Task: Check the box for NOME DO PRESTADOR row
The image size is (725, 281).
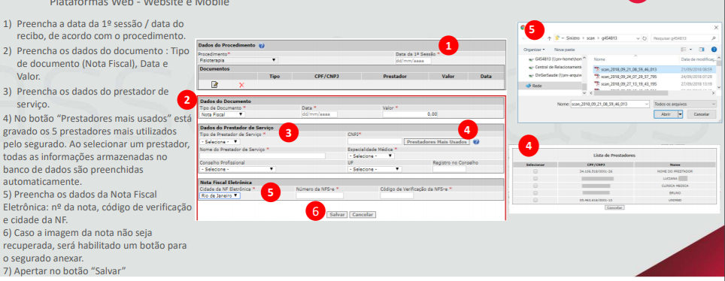Action: point(535,171)
